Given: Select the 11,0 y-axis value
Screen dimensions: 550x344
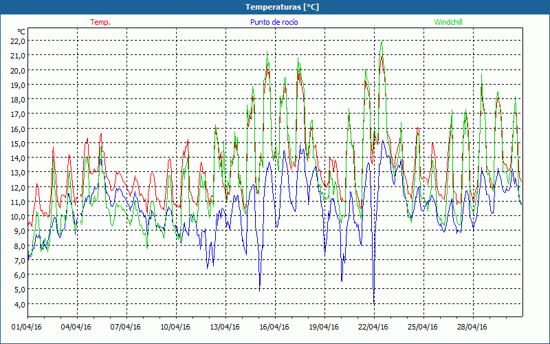Looking at the screenshot, I should (x=19, y=202).
